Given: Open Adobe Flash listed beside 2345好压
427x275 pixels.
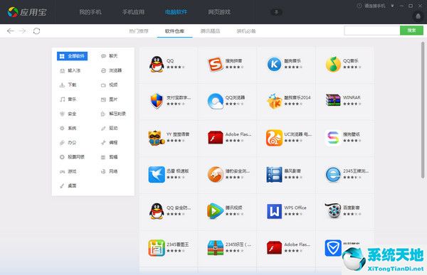Looking at the screenshot, I should 286,248.
